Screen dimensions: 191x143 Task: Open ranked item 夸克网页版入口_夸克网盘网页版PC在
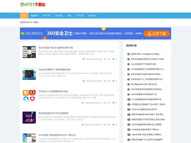(147, 79)
